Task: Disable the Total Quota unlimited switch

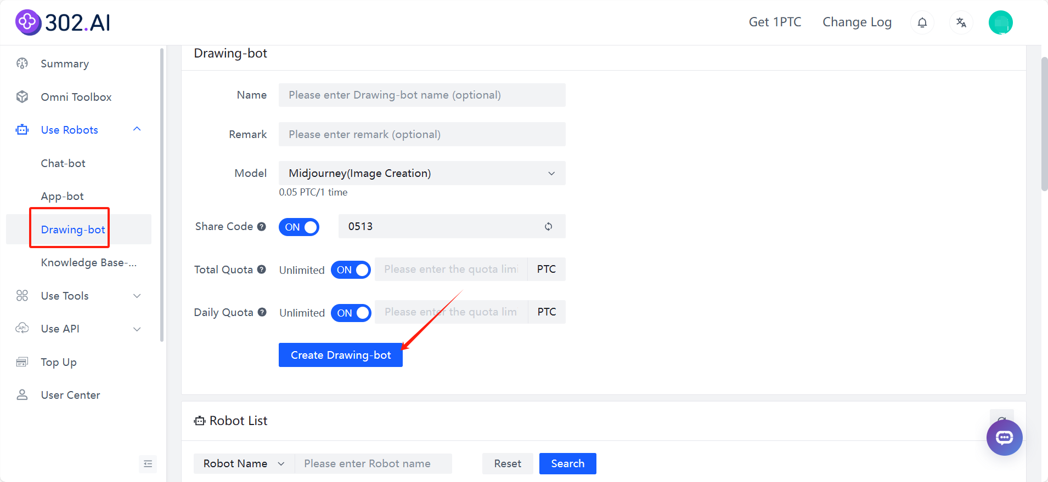Action: (x=351, y=269)
